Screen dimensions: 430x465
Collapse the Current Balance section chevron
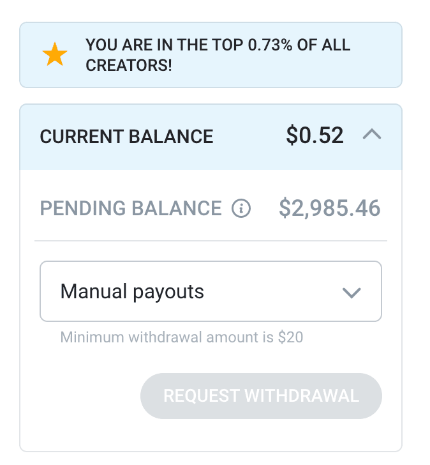[372, 135]
